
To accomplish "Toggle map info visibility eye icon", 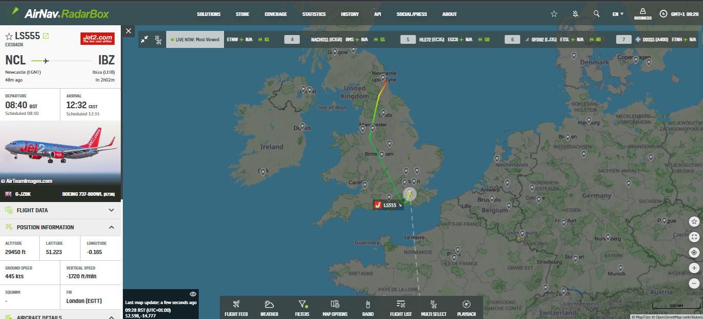I will [193, 294].
